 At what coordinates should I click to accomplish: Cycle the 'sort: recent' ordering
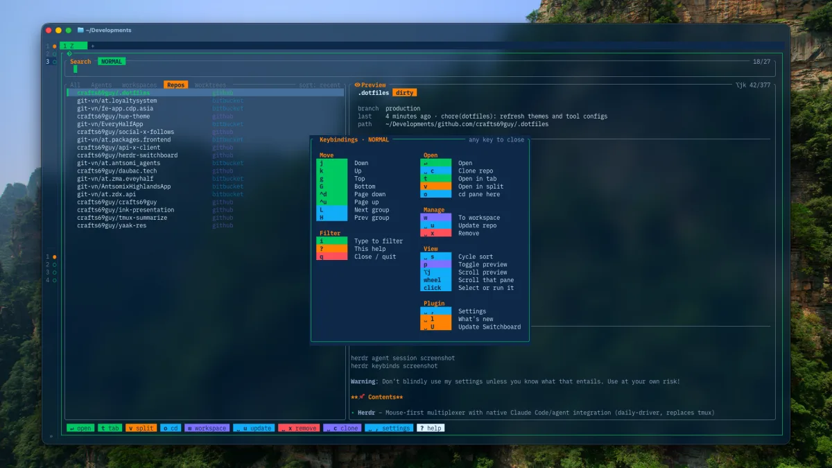[320, 85]
